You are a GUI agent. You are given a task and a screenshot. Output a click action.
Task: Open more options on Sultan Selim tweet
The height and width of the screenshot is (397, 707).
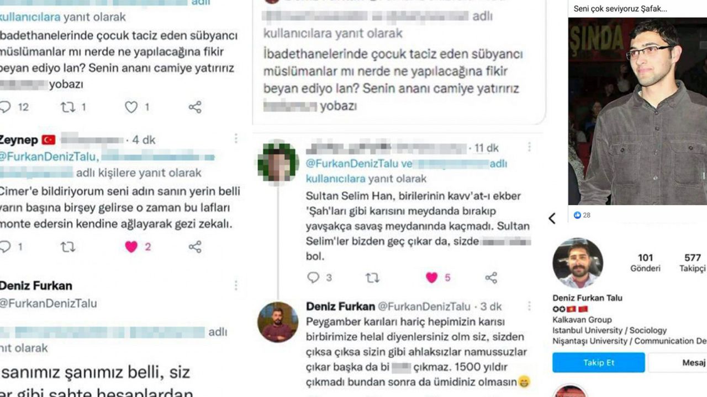click(x=529, y=147)
